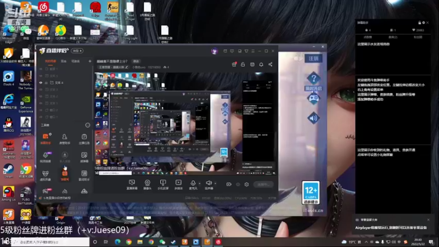Click the share icon in 直播伴侣 header

click(270, 64)
